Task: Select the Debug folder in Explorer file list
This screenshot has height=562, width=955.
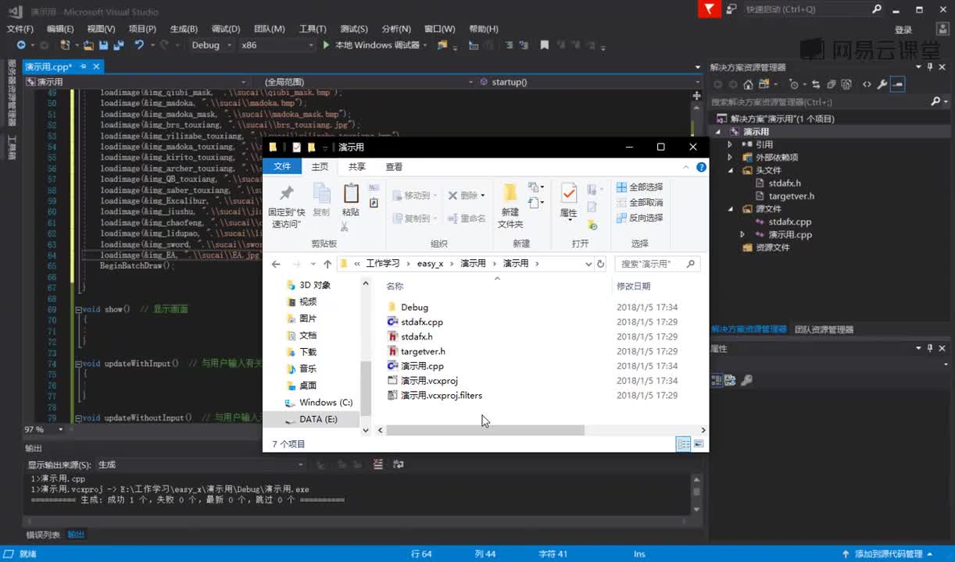Action: point(414,308)
